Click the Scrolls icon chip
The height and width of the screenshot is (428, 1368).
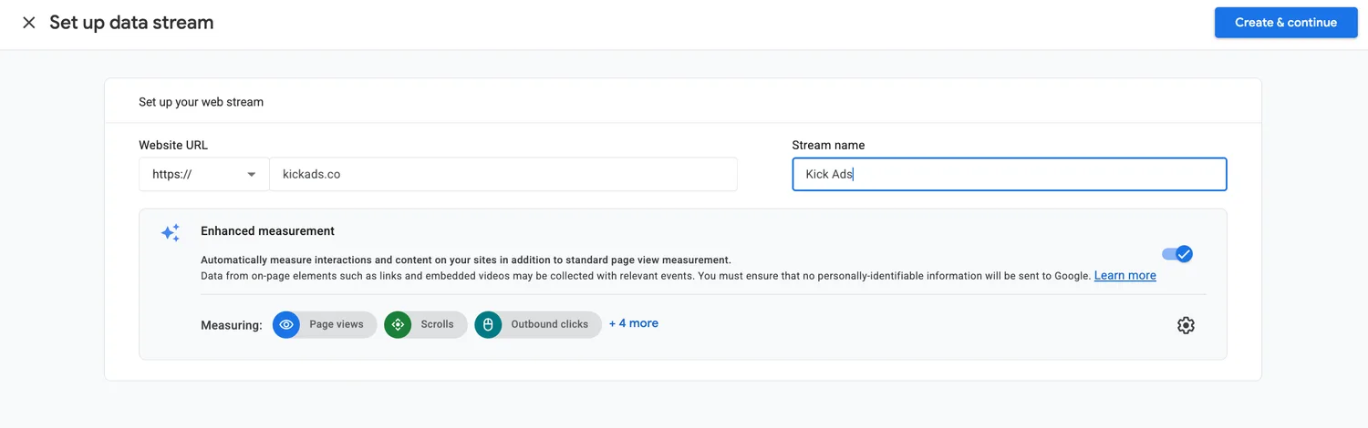426,324
